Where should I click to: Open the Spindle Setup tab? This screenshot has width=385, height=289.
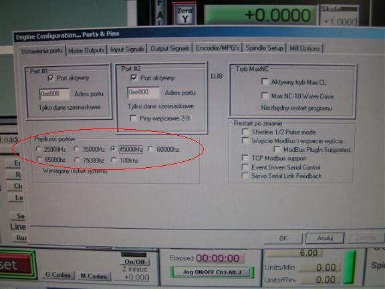tap(265, 48)
